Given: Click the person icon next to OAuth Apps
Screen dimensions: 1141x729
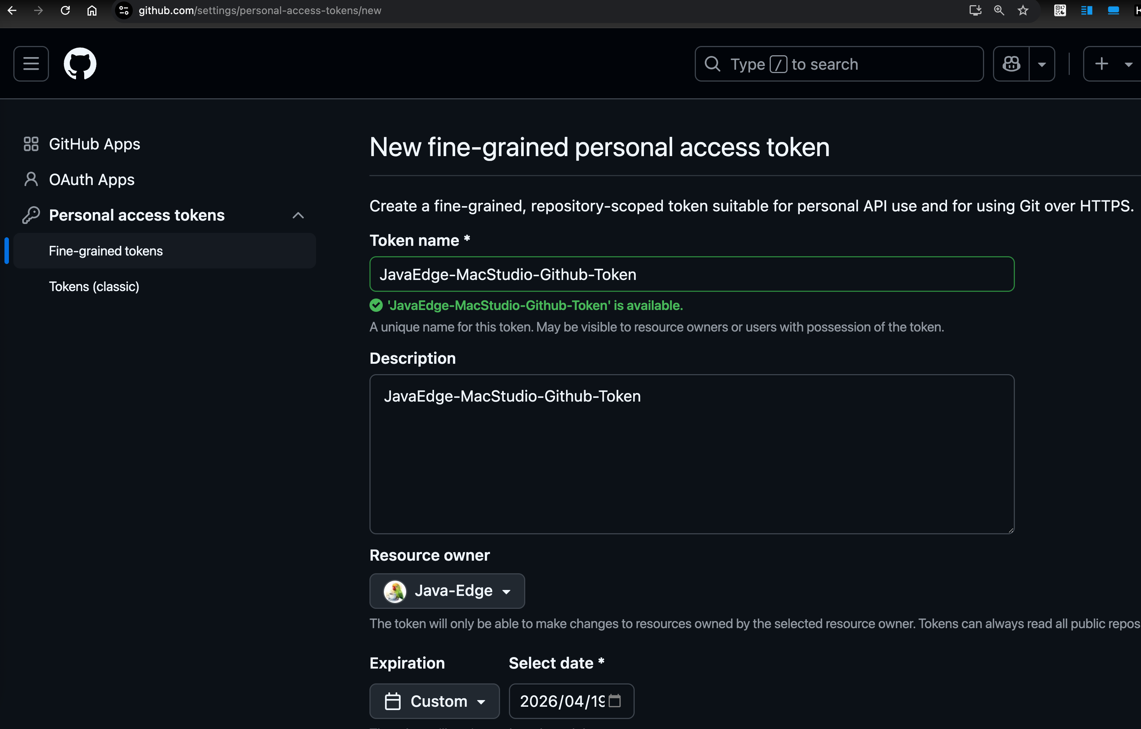Looking at the screenshot, I should coord(31,179).
